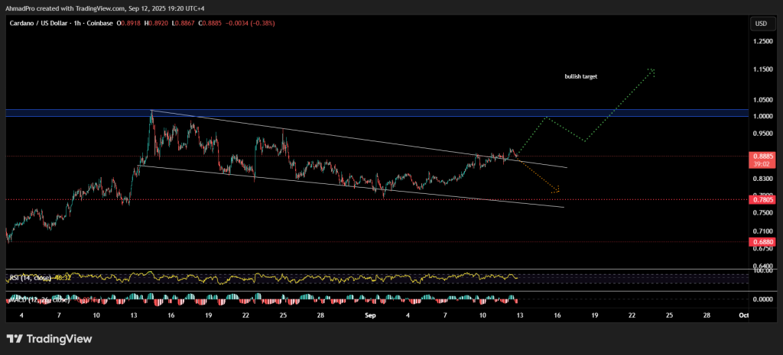Select the lower white channel trendline
Screen dimensions: 783x355
pos(344,186)
